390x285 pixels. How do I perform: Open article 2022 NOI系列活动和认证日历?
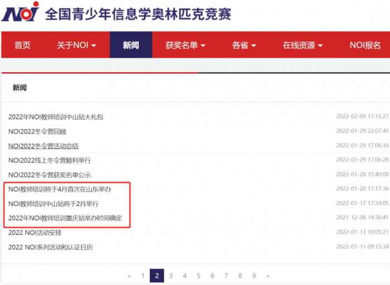51,247
